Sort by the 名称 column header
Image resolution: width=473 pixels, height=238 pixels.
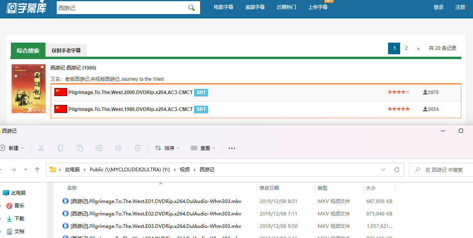[x=72, y=188]
